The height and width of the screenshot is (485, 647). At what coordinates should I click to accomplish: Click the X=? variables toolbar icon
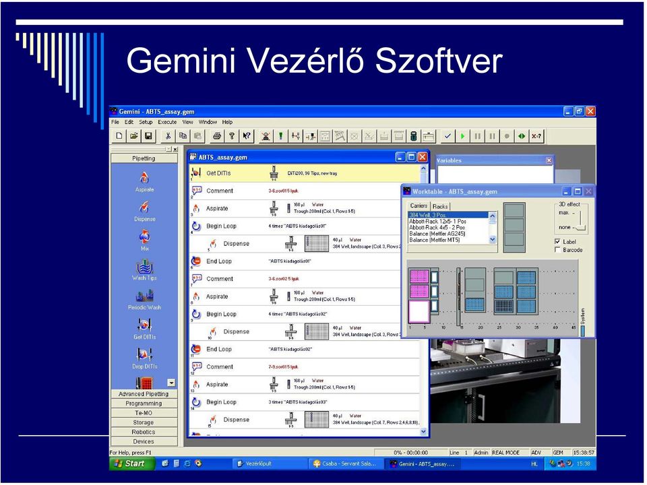536,135
